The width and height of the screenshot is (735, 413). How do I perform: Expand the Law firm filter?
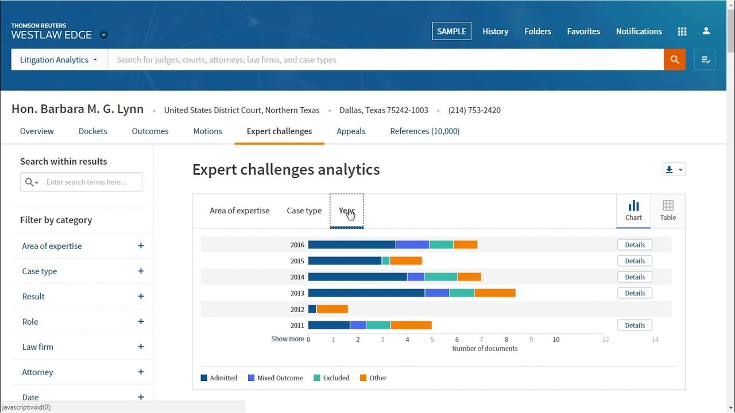pyautogui.click(x=141, y=347)
